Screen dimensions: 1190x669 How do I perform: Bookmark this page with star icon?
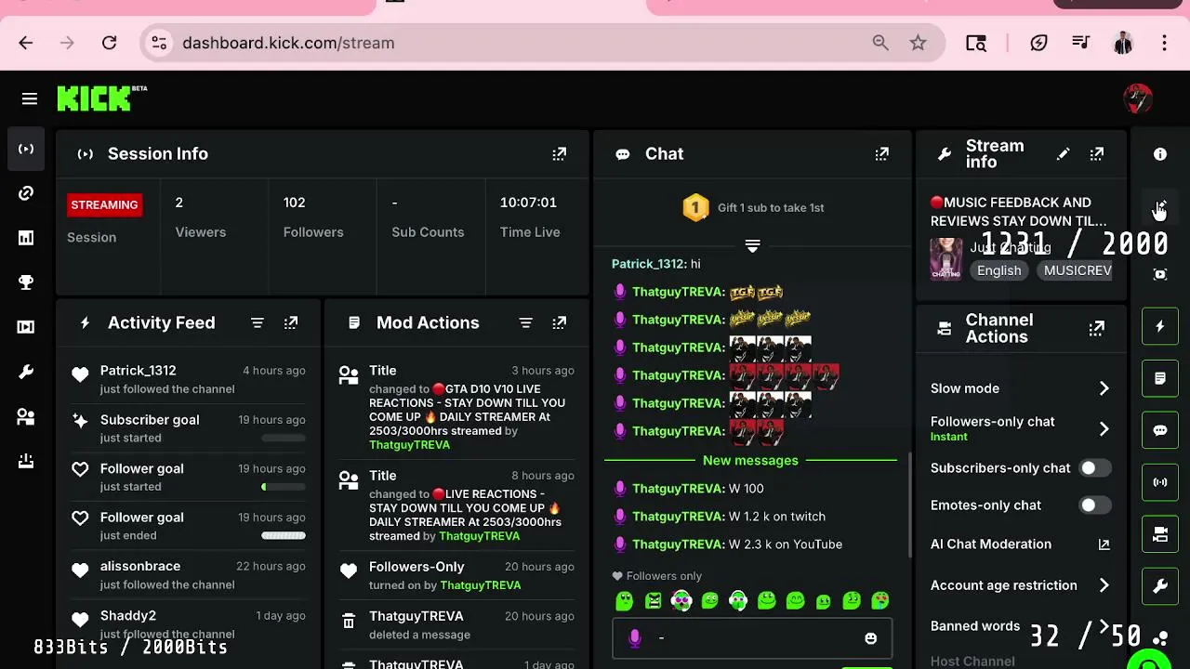(919, 43)
